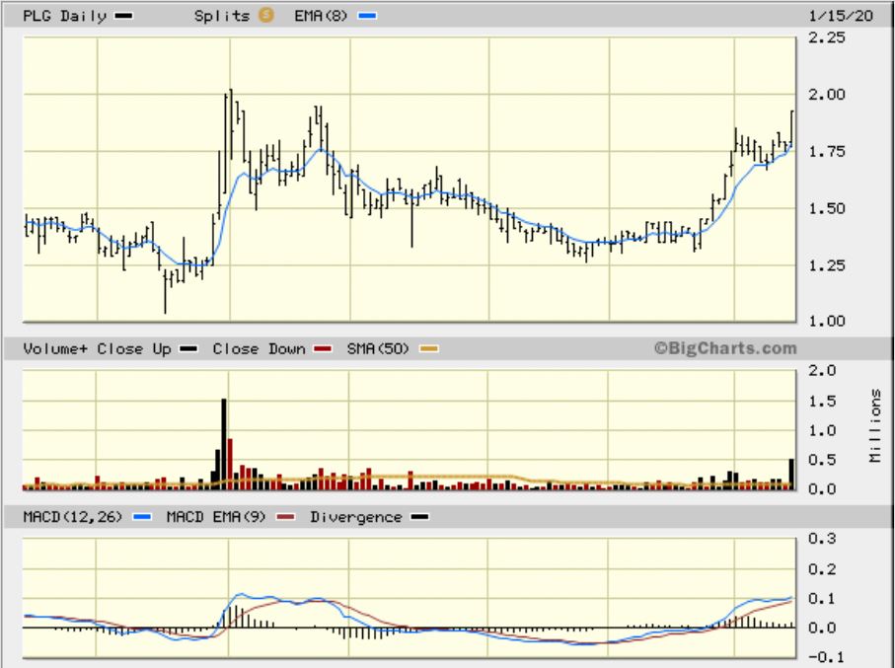Click the 0.3 MACD axis label
895x668 pixels.
coord(823,539)
